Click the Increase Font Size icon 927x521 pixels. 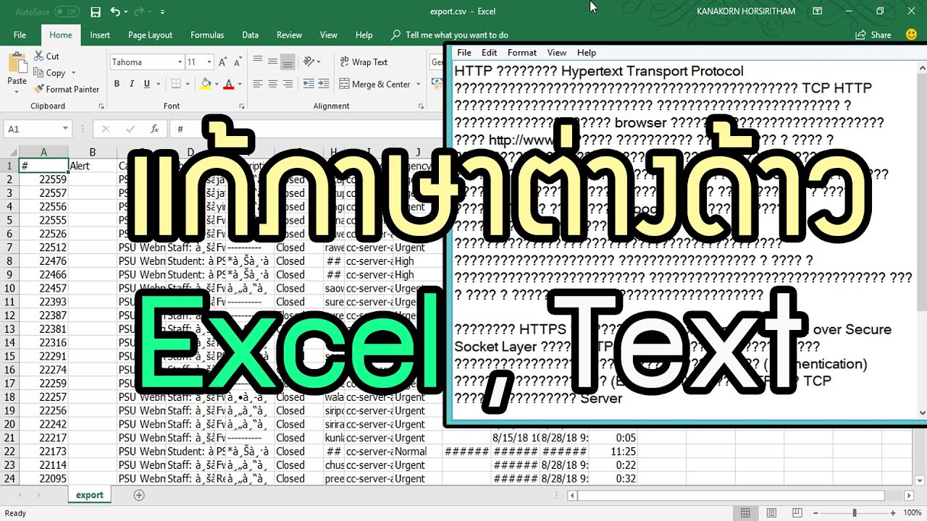pos(223,62)
